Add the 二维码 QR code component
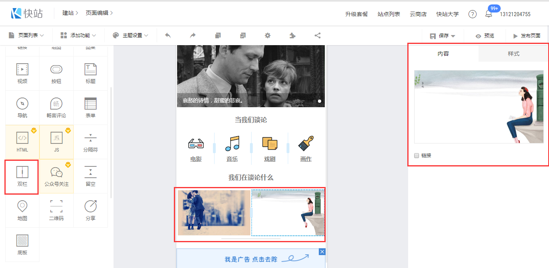The image size is (549, 268). (56, 210)
